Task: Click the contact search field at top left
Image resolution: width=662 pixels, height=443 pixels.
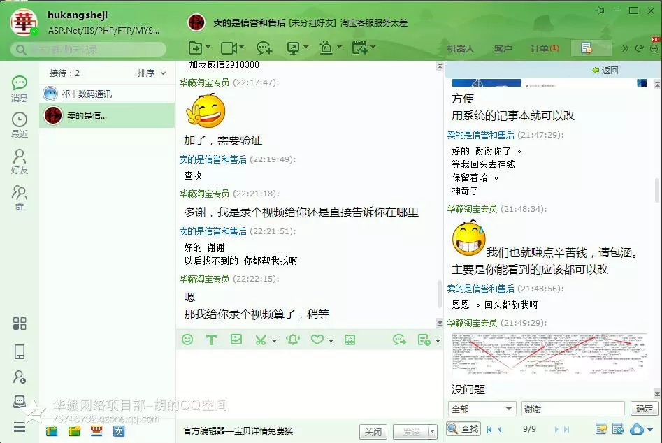Action: (x=88, y=50)
